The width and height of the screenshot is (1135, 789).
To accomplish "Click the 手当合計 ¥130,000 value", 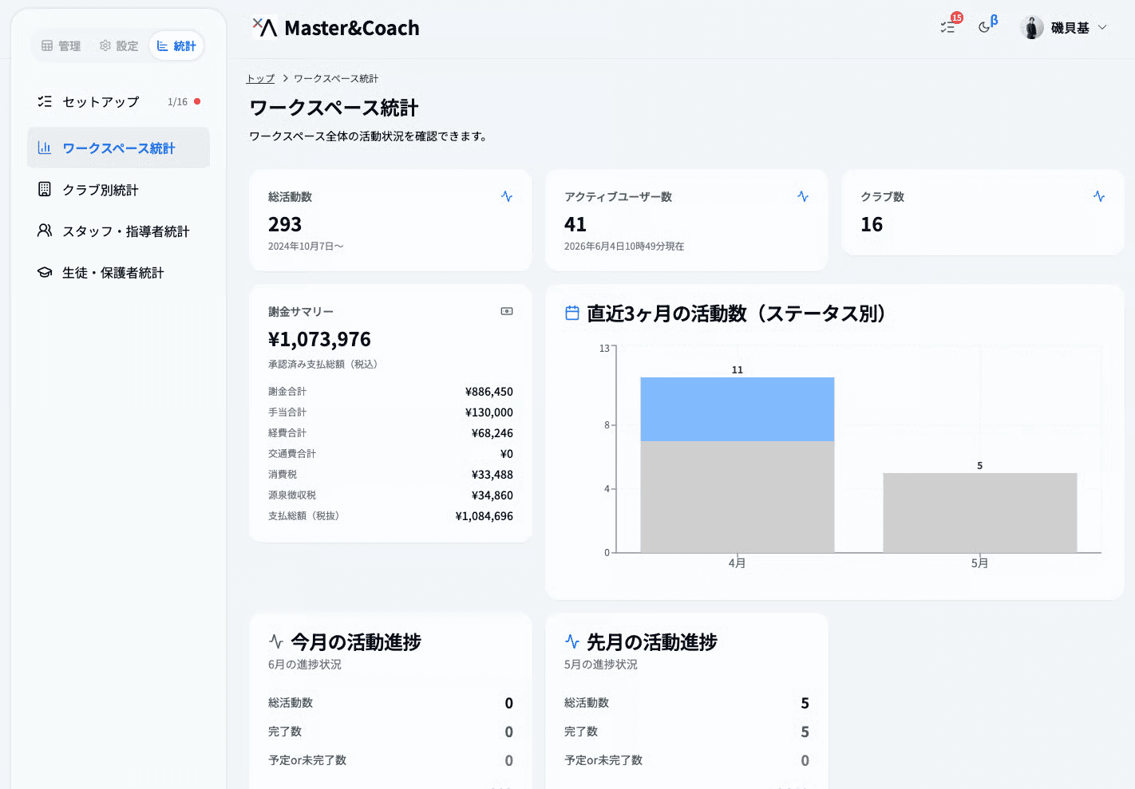I will pos(489,412).
